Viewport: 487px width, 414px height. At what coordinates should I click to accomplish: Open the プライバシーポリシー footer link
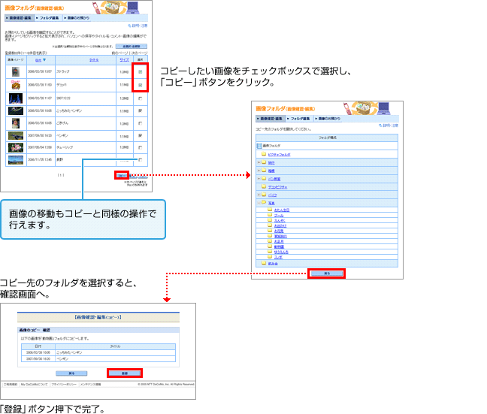pos(64,385)
